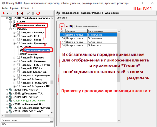Select Раздел 13- Студия к.406
Image resolution: width=157 pixels, height=127 pixels.
point(35,86)
